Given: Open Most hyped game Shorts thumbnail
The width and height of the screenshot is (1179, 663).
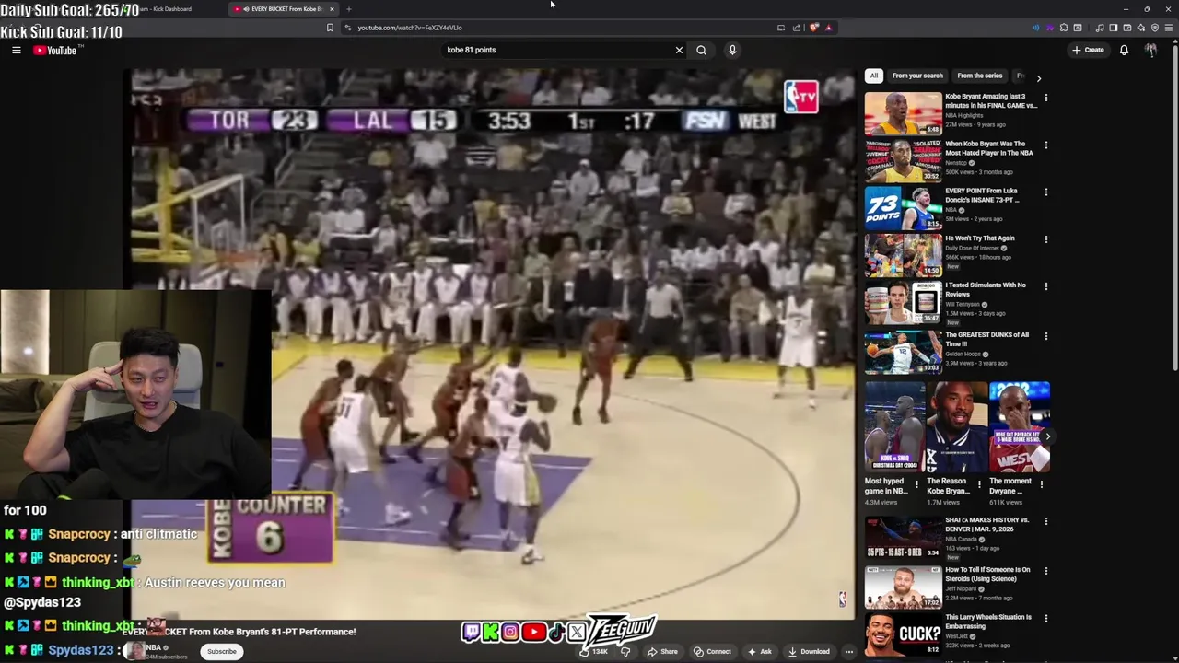Looking at the screenshot, I should [x=893, y=427].
